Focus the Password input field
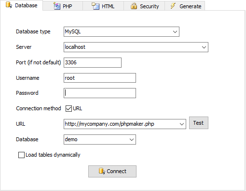Image resolution: width=246 pixels, height=191 pixels. (x=100, y=93)
